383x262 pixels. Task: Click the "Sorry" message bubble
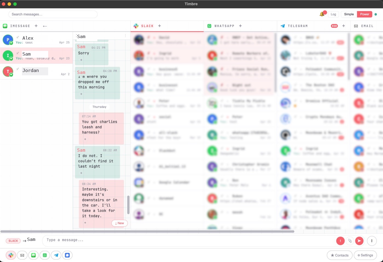pos(92,54)
